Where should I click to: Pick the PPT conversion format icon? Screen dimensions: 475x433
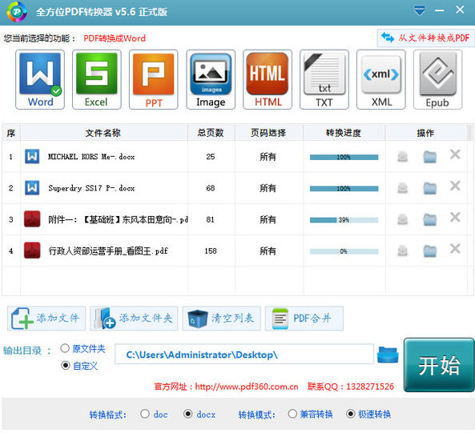tap(154, 79)
